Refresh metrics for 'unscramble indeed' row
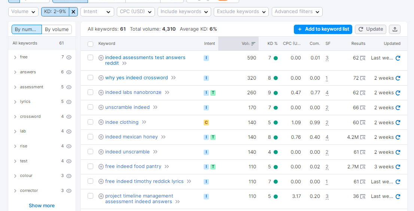Image resolution: width=414 pixels, height=211 pixels. [398, 108]
